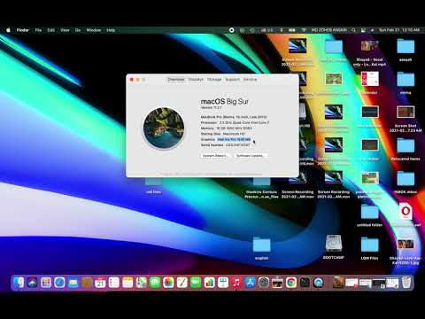Screen dimensions: 425x319
Task: Open Music from the Dock
Action: point(236,283)
